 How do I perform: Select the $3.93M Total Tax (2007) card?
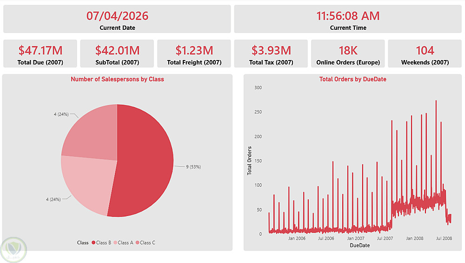[271, 54]
